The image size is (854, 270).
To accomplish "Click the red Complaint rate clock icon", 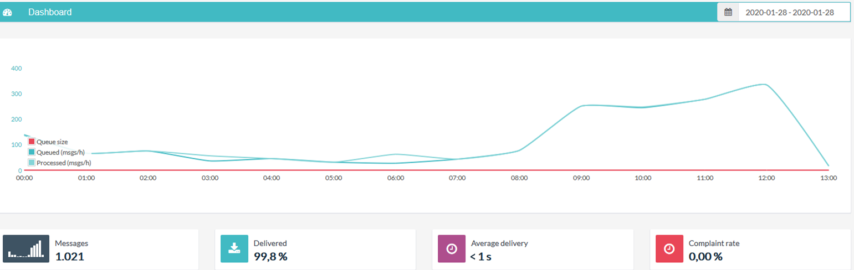I will pyautogui.click(x=669, y=248).
